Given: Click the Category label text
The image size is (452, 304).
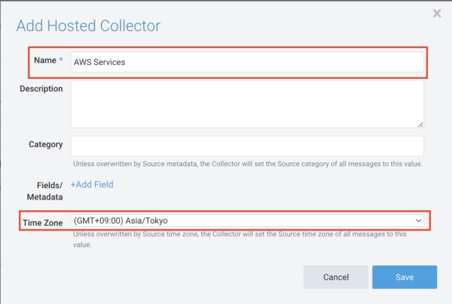Looking at the screenshot, I should pos(45,144).
